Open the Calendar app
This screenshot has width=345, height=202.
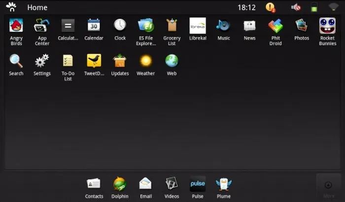94,25
